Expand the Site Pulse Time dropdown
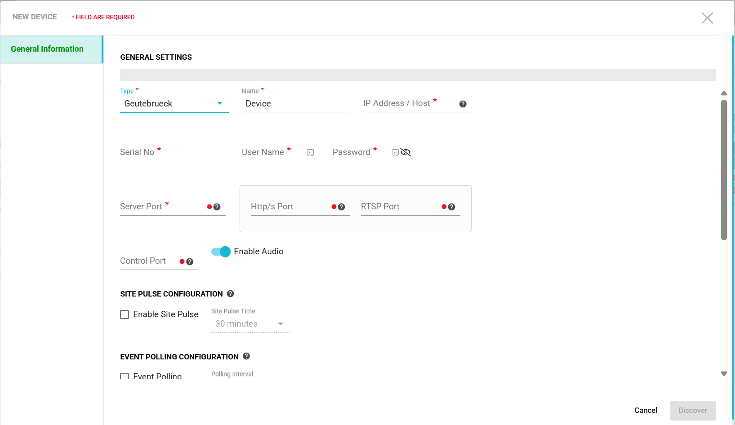 point(250,324)
